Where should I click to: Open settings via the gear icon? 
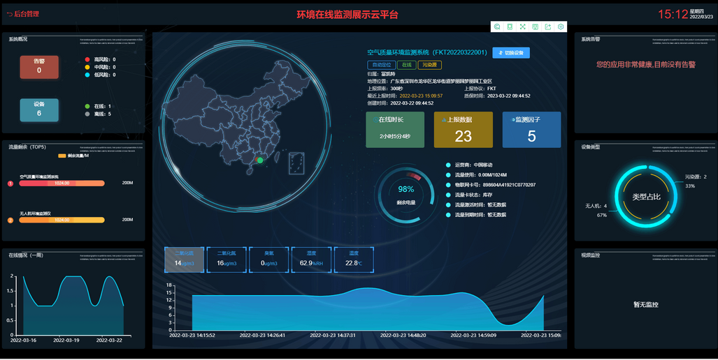click(561, 27)
